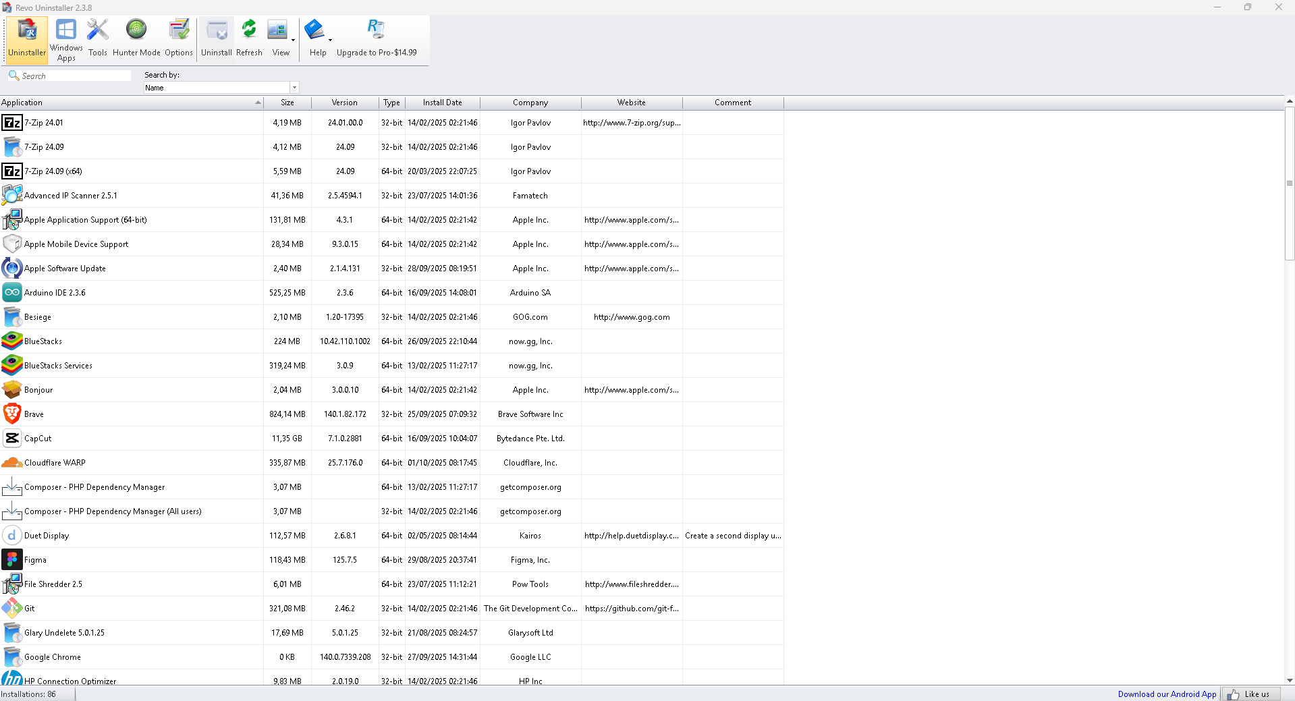The image size is (1295, 701).
Task: Sort by the Comment column header
Action: coord(733,103)
